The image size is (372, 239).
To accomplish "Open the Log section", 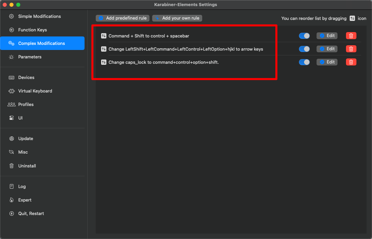I will (42, 186).
